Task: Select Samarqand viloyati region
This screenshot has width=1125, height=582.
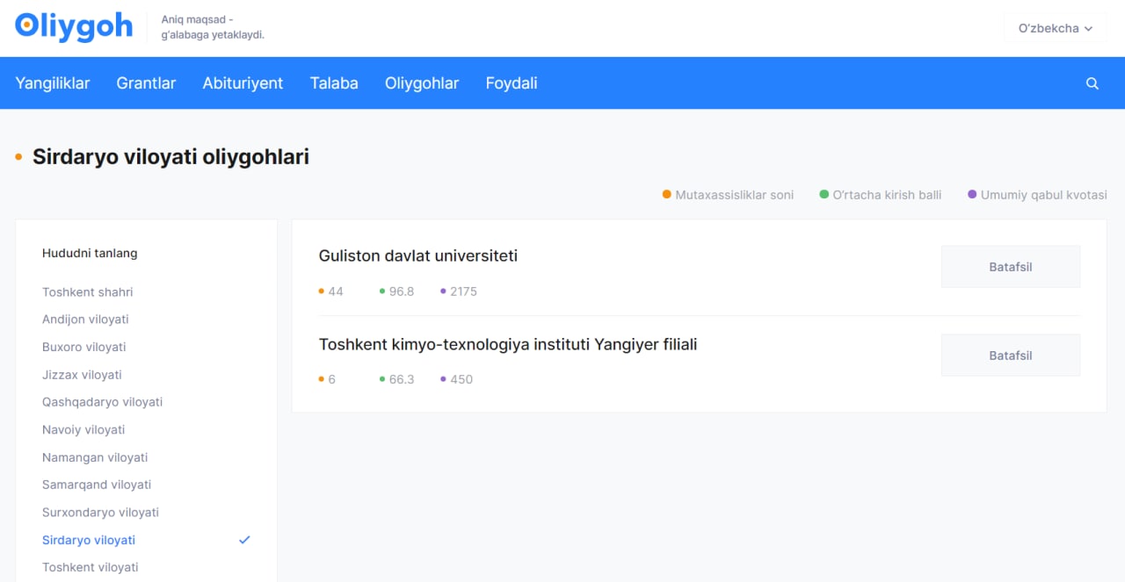Action: point(97,485)
